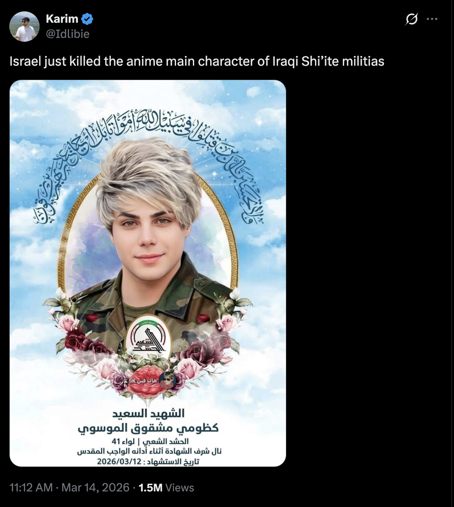
Task: Click the Karim display name
Action: (62, 19)
